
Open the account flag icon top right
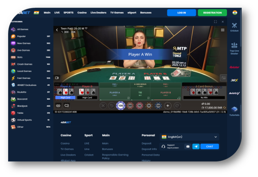click(x=235, y=13)
